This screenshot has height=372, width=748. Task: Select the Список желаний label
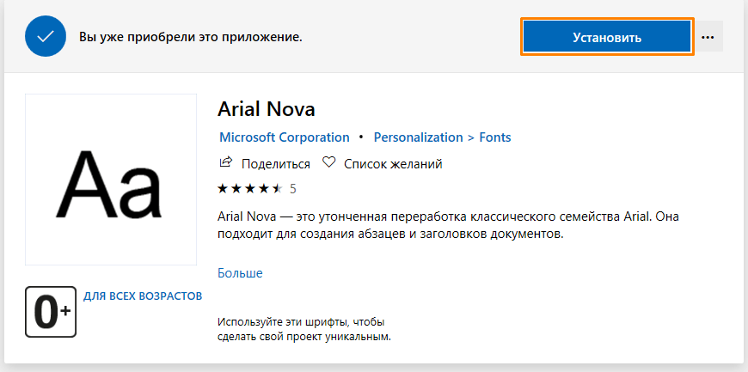click(x=393, y=163)
